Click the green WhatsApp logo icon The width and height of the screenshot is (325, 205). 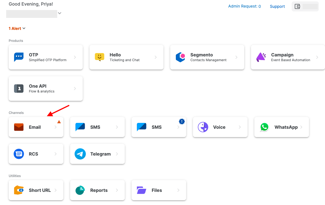point(264,127)
